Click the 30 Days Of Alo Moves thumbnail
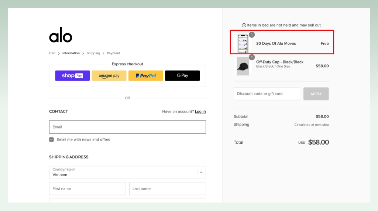 click(x=243, y=44)
